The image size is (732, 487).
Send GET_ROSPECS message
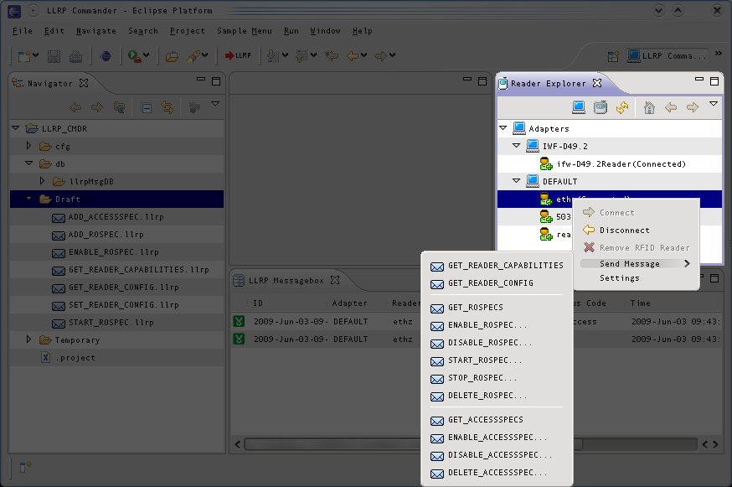tap(497, 308)
